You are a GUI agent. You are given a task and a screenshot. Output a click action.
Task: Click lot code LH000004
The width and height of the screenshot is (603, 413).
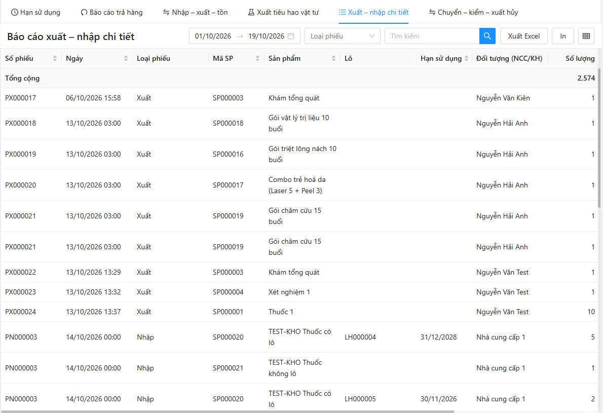(x=360, y=337)
